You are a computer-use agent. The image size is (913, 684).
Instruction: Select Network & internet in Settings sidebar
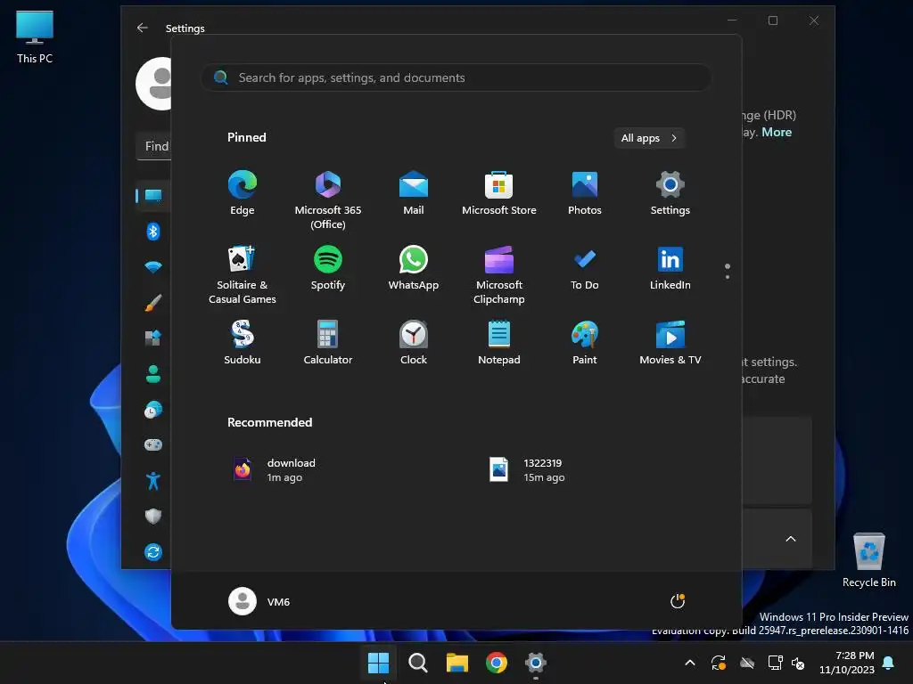(153, 267)
